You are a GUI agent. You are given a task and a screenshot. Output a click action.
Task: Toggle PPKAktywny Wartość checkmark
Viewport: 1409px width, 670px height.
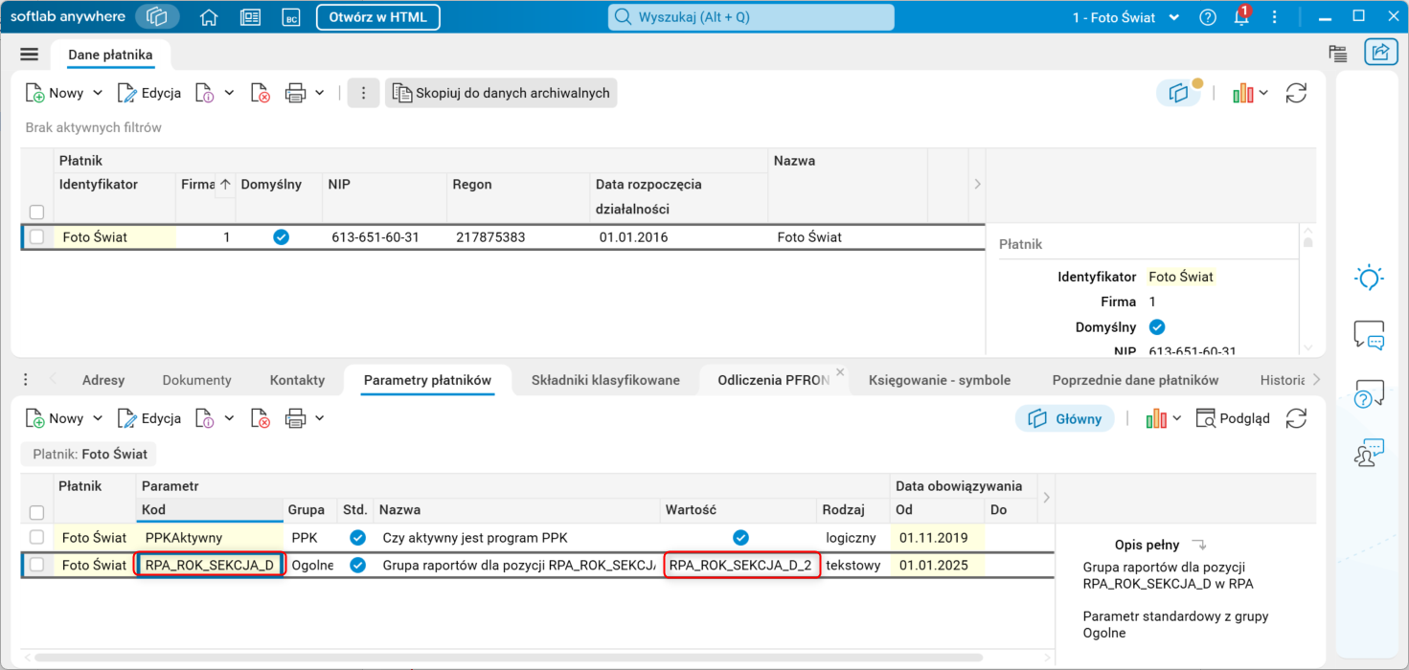tap(740, 537)
